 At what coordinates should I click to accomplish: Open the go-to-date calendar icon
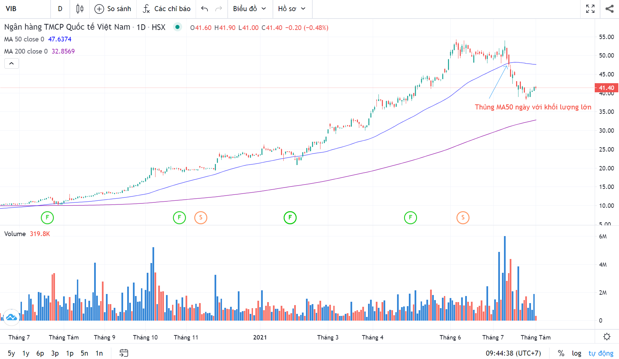pyautogui.click(x=124, y=353)
